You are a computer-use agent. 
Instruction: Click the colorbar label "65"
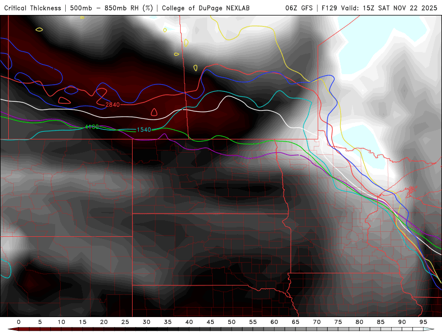coord(296,322)
